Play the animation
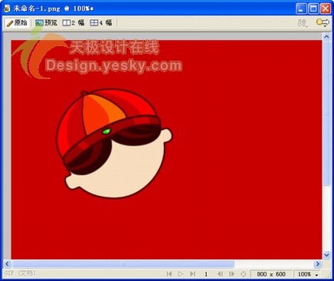The width and height of the screenshot is (334, 281). coord(181,274)
